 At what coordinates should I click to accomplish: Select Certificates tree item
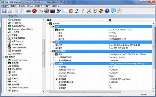[16, 54]
